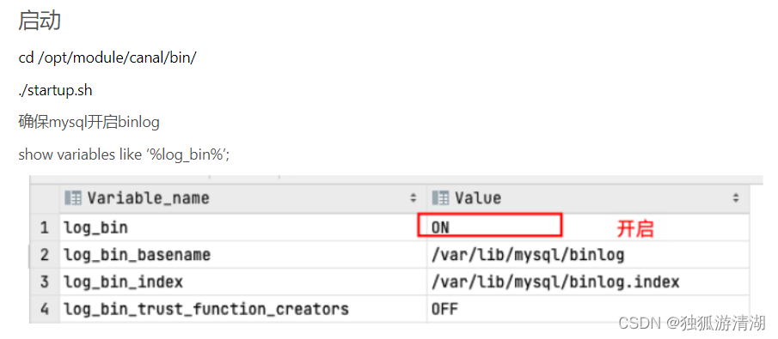Select row number 1

coord(45,227)
